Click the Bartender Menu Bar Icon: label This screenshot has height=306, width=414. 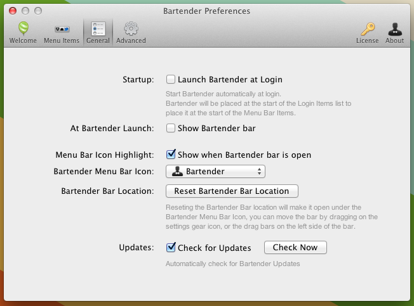pos(103,172)
